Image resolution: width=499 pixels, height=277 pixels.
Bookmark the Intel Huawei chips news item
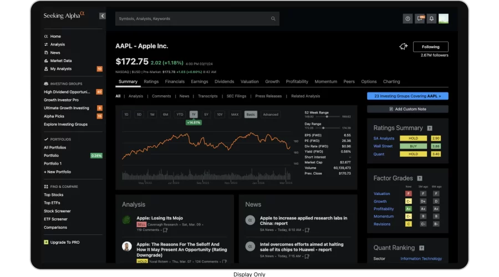click(x=307, y=257)
